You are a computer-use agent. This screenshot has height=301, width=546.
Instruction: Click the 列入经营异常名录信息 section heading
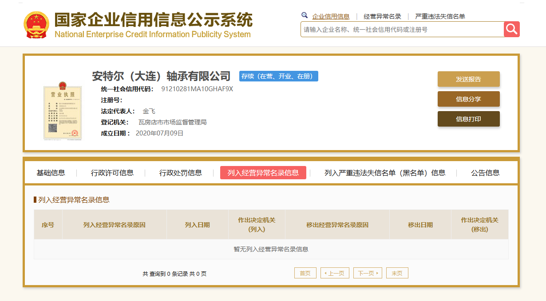(x=74, y=200)
